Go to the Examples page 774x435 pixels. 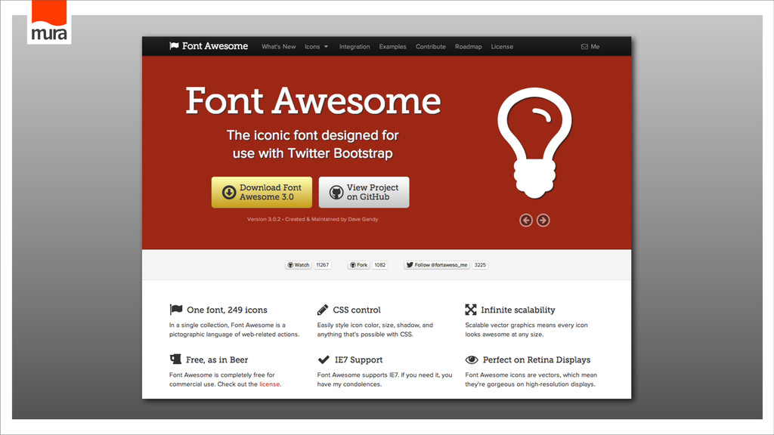(392, 46)
